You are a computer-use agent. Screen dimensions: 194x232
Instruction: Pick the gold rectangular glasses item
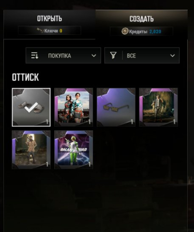pos(116,107)
